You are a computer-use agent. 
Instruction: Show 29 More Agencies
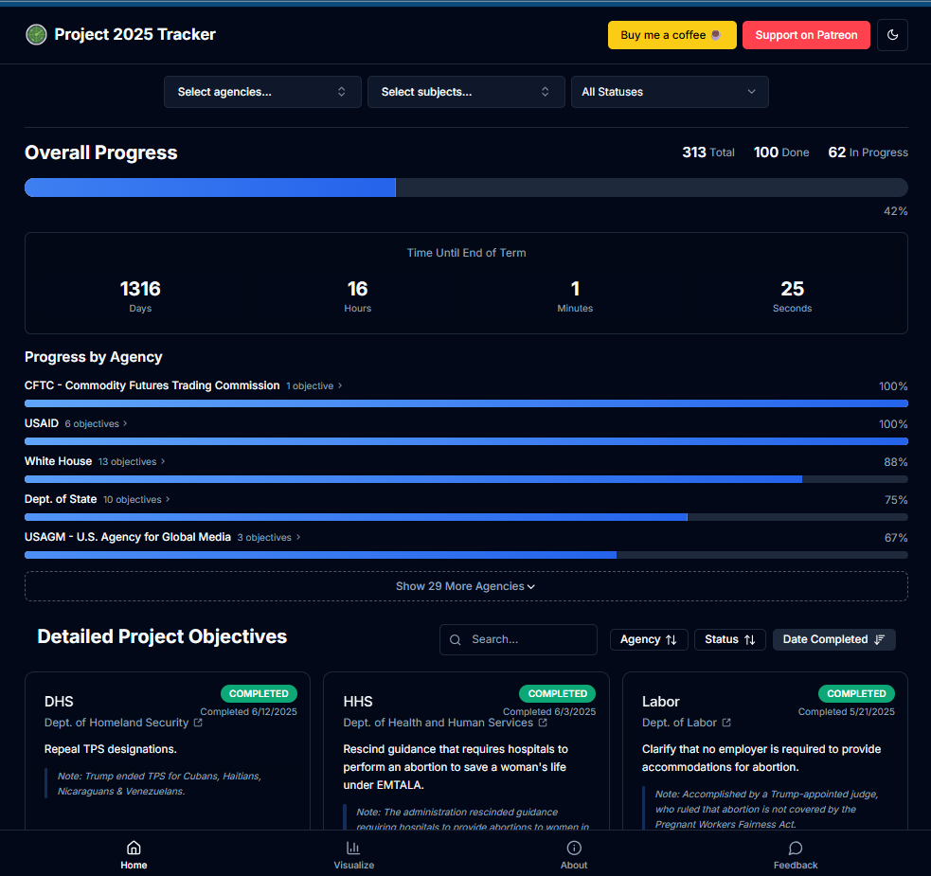click(x=466, y=586)
